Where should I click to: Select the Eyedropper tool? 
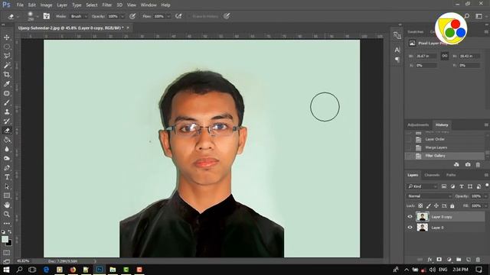[7, 84]
